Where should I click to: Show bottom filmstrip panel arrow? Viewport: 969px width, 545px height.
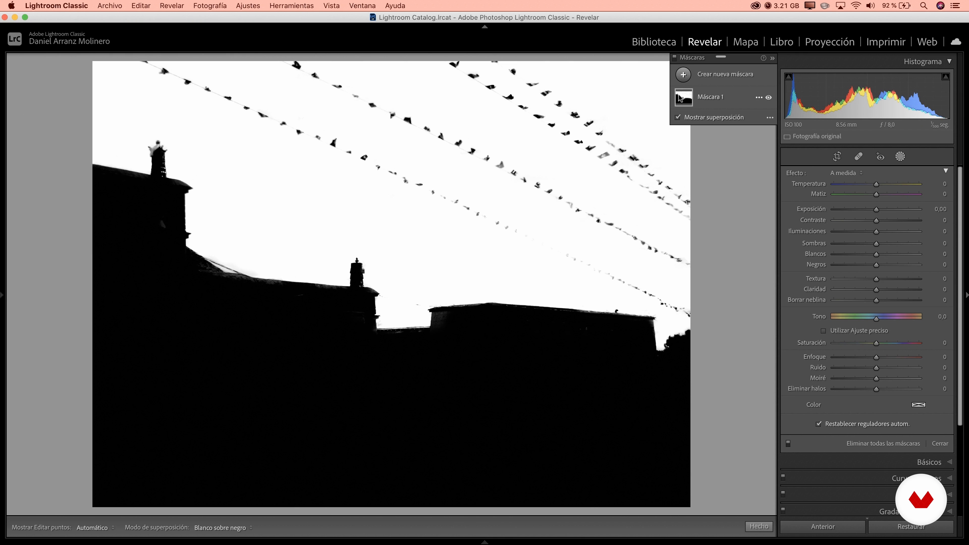(x=484, y=542)
